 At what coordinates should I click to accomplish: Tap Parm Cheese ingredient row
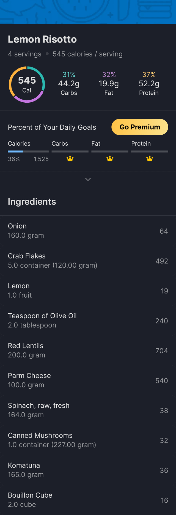(88, 380)
